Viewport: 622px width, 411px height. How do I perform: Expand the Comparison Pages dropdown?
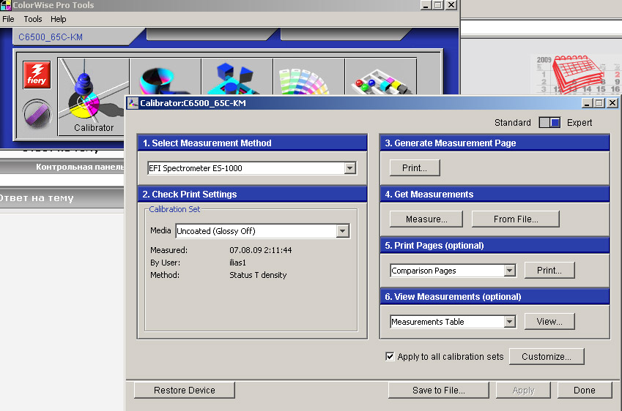(510, 271)
